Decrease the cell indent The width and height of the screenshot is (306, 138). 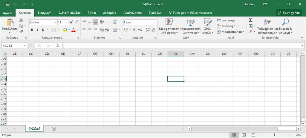coord(102,30)
